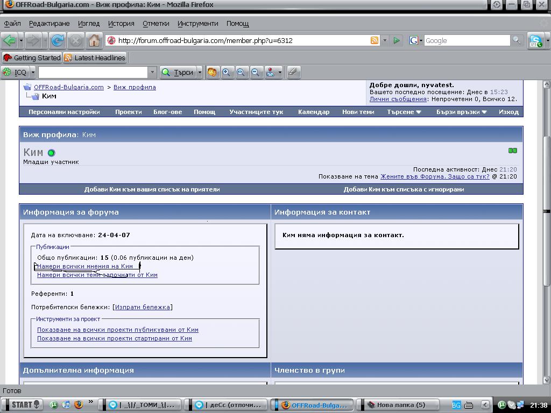551x413 pixels.
Task: Click Показване на всички проекти публикувани от Ким
Action: 118,330
